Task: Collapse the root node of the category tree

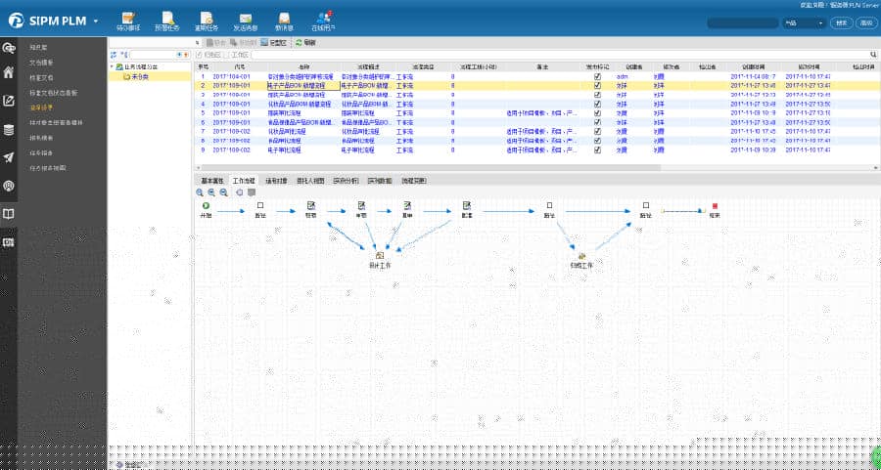Action: coord(112,66)
